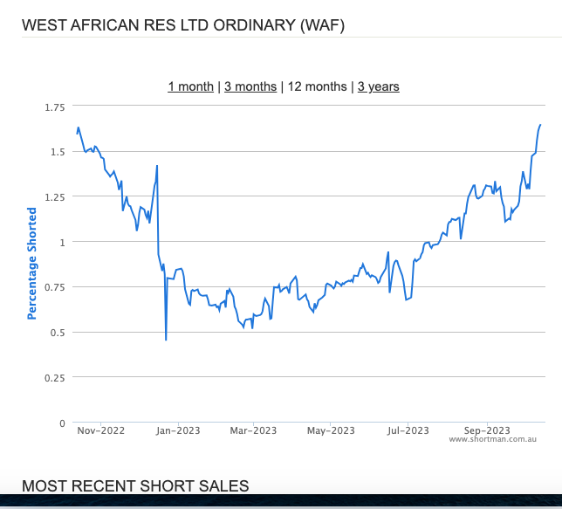Click the first data point at line's left start
Image resolution: width=562 pixels, height=509 pixels.
coord(77,134)
